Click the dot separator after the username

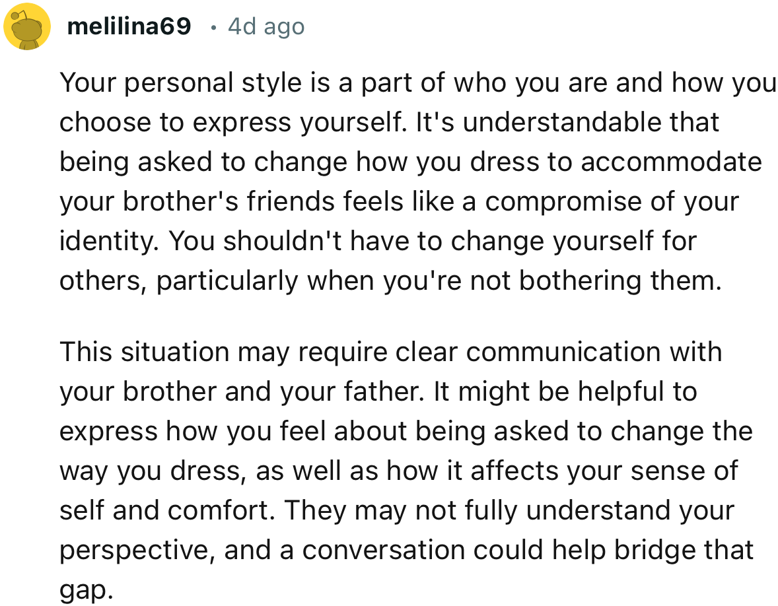click(x=214, y=26)
